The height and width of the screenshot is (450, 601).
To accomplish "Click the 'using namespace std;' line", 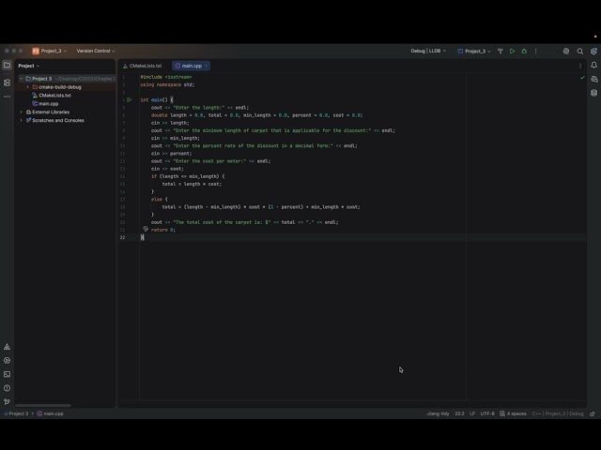I will pos(167,84).
